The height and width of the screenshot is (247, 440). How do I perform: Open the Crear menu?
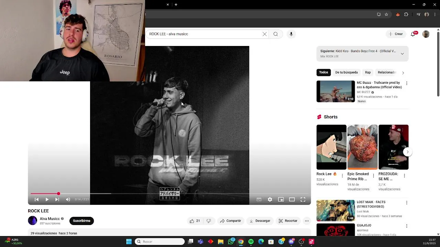396,34
